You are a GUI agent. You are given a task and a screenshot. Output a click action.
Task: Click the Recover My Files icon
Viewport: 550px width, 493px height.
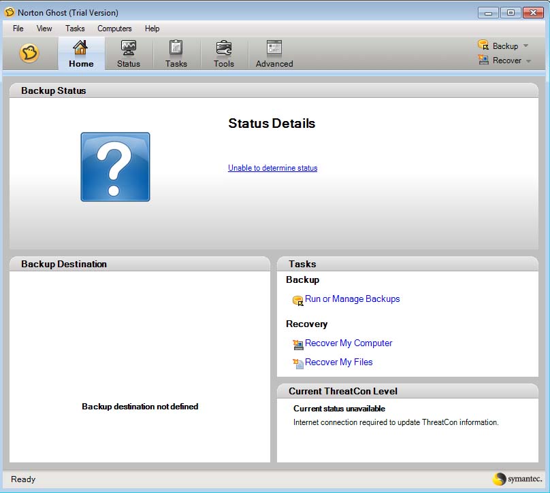tap(297, 363)
